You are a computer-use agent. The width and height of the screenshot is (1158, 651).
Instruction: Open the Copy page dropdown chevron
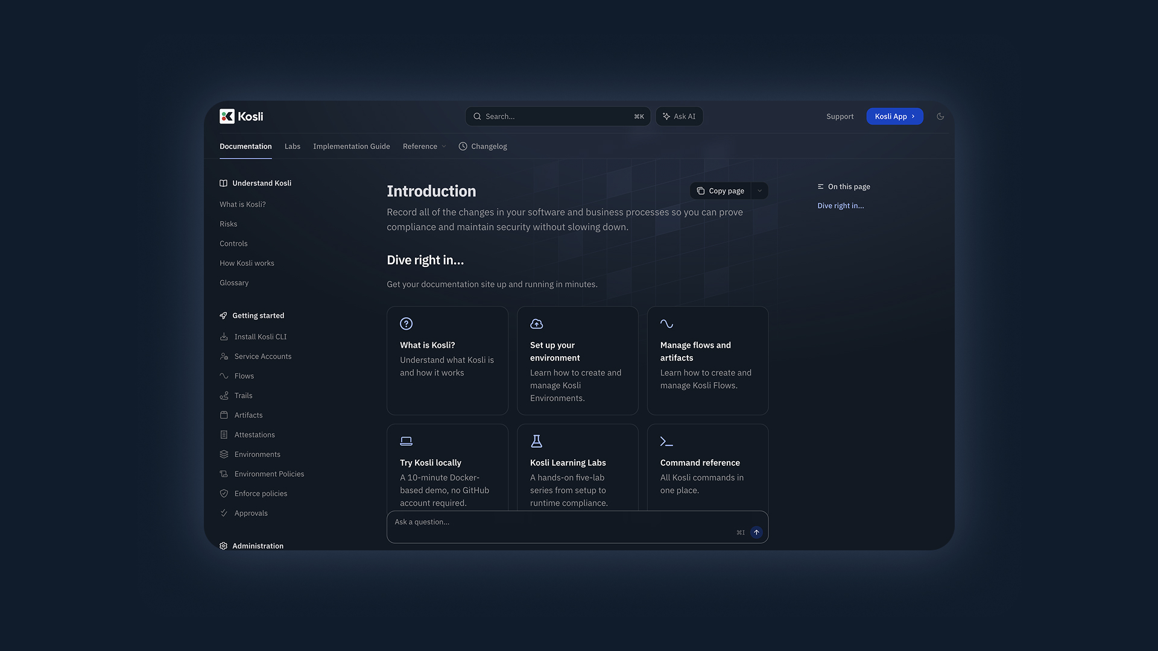tap(759, 190)
